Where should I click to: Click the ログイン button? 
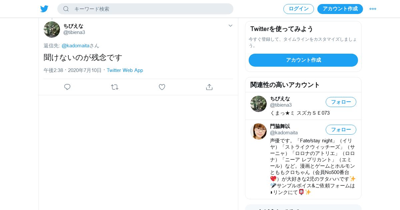point(299,9)
